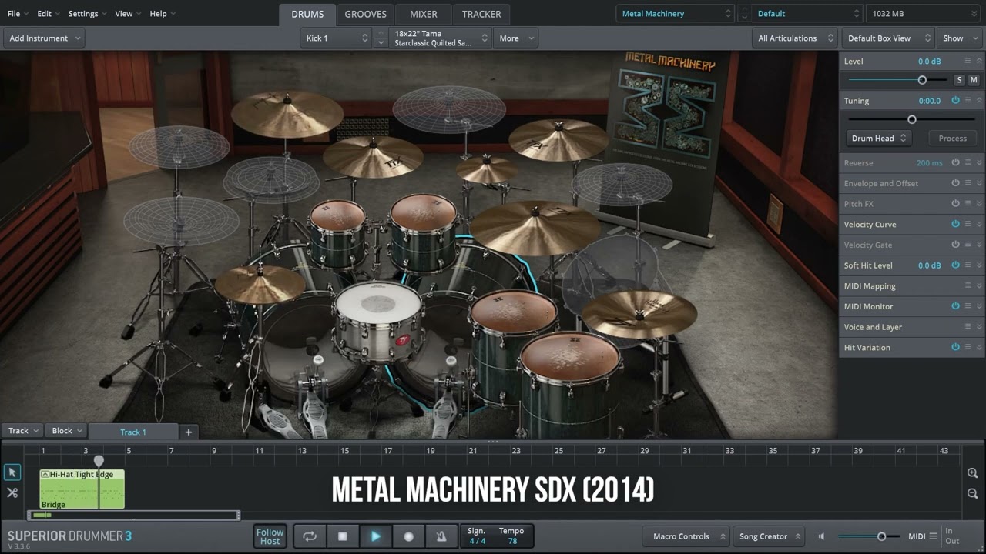Select the arrow pointer tool in timeline
The width and height of the screenshot is (986, 554).
12,472
